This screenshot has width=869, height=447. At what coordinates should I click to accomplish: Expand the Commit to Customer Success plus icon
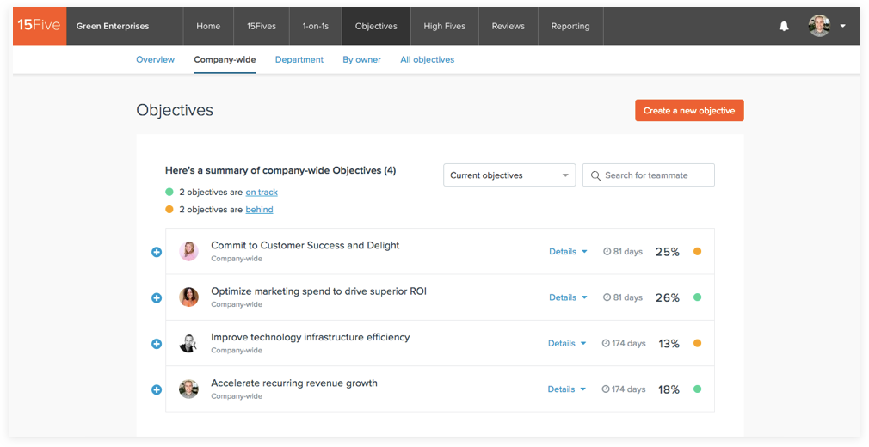pos(157,252)
